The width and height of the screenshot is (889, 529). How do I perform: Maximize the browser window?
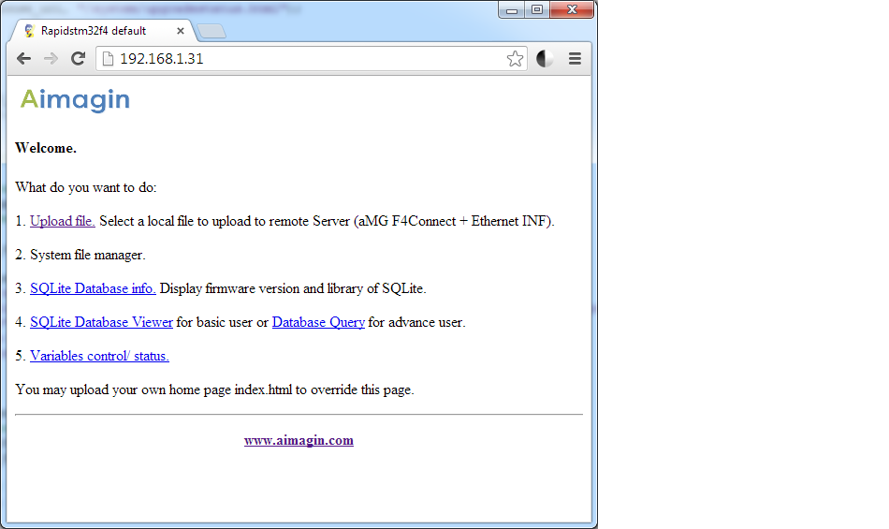click(537, 9)
